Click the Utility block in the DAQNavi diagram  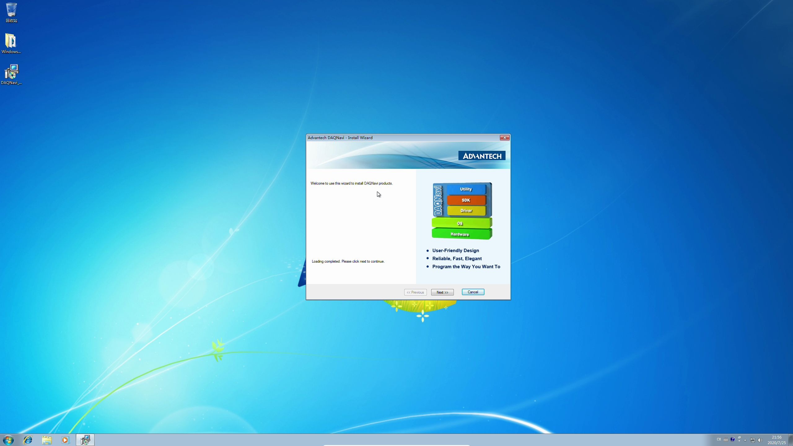point(466,189)
